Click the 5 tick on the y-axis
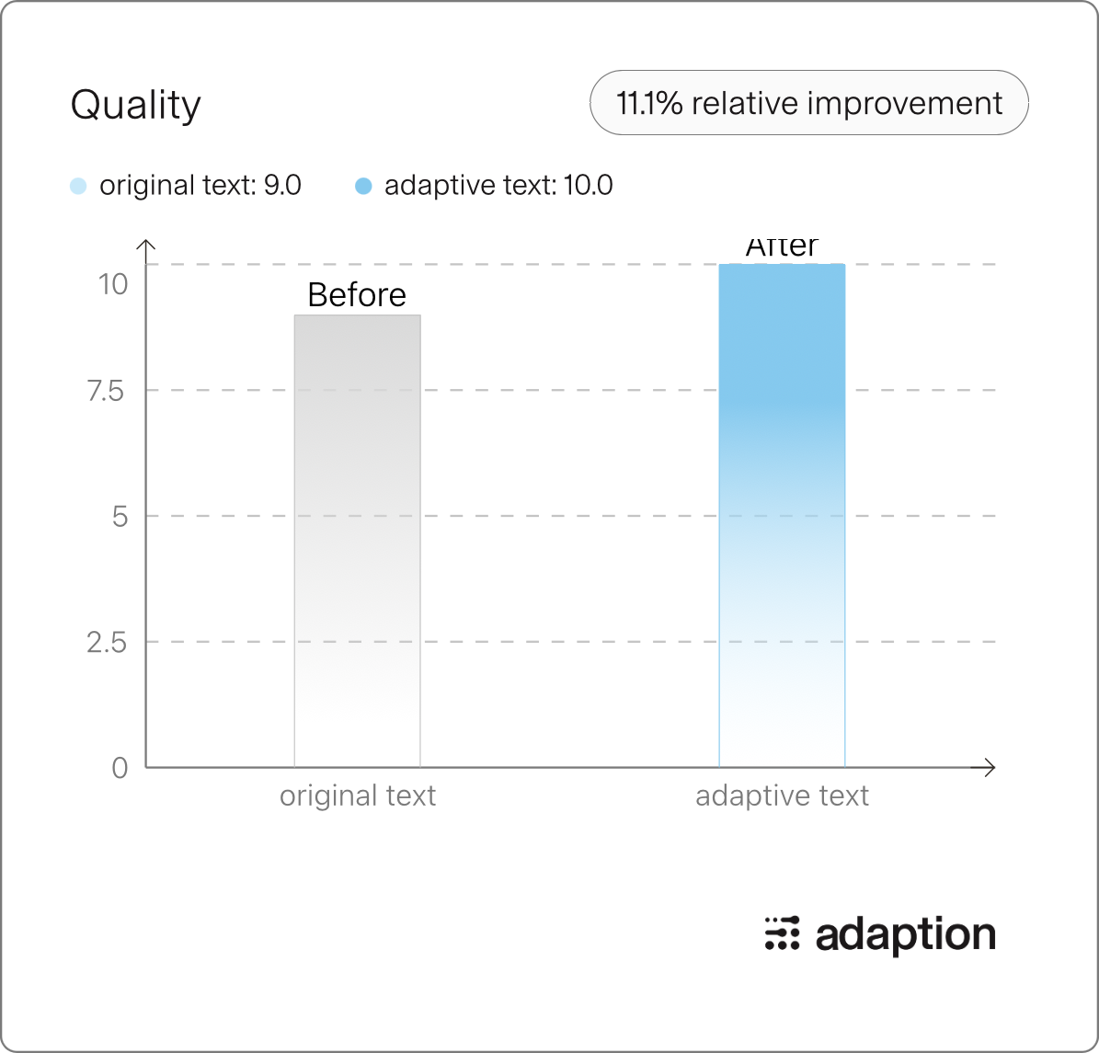This screenshot has height=1053, width=1099. click(x=120, y=517)
